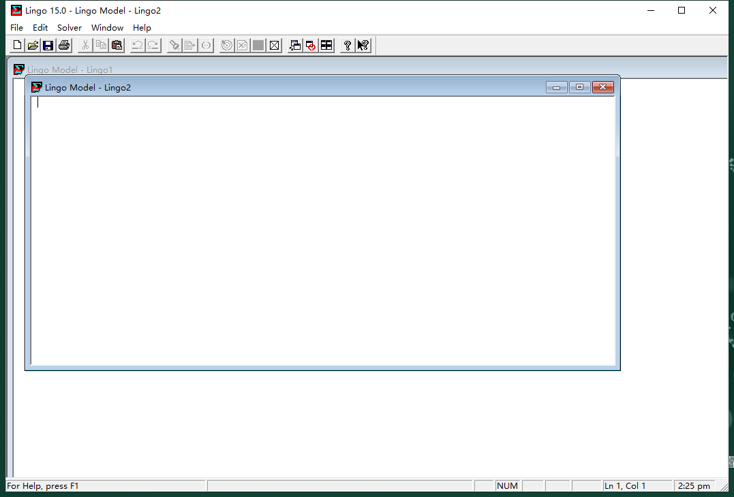Open the Window menu
This screenshot has height=497, width=734.
(x=107, y=28)
